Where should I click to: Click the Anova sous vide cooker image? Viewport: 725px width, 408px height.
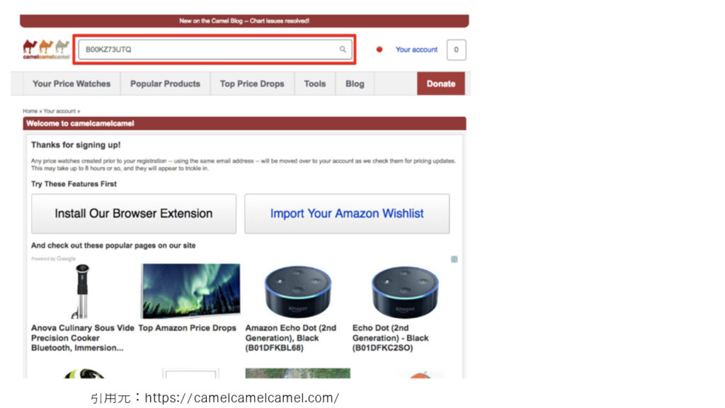click(x=82, y=291)
